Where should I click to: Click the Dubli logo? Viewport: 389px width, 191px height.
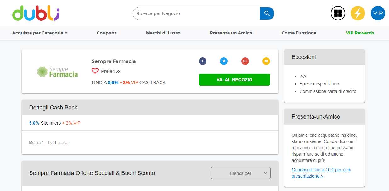[36, 13]
